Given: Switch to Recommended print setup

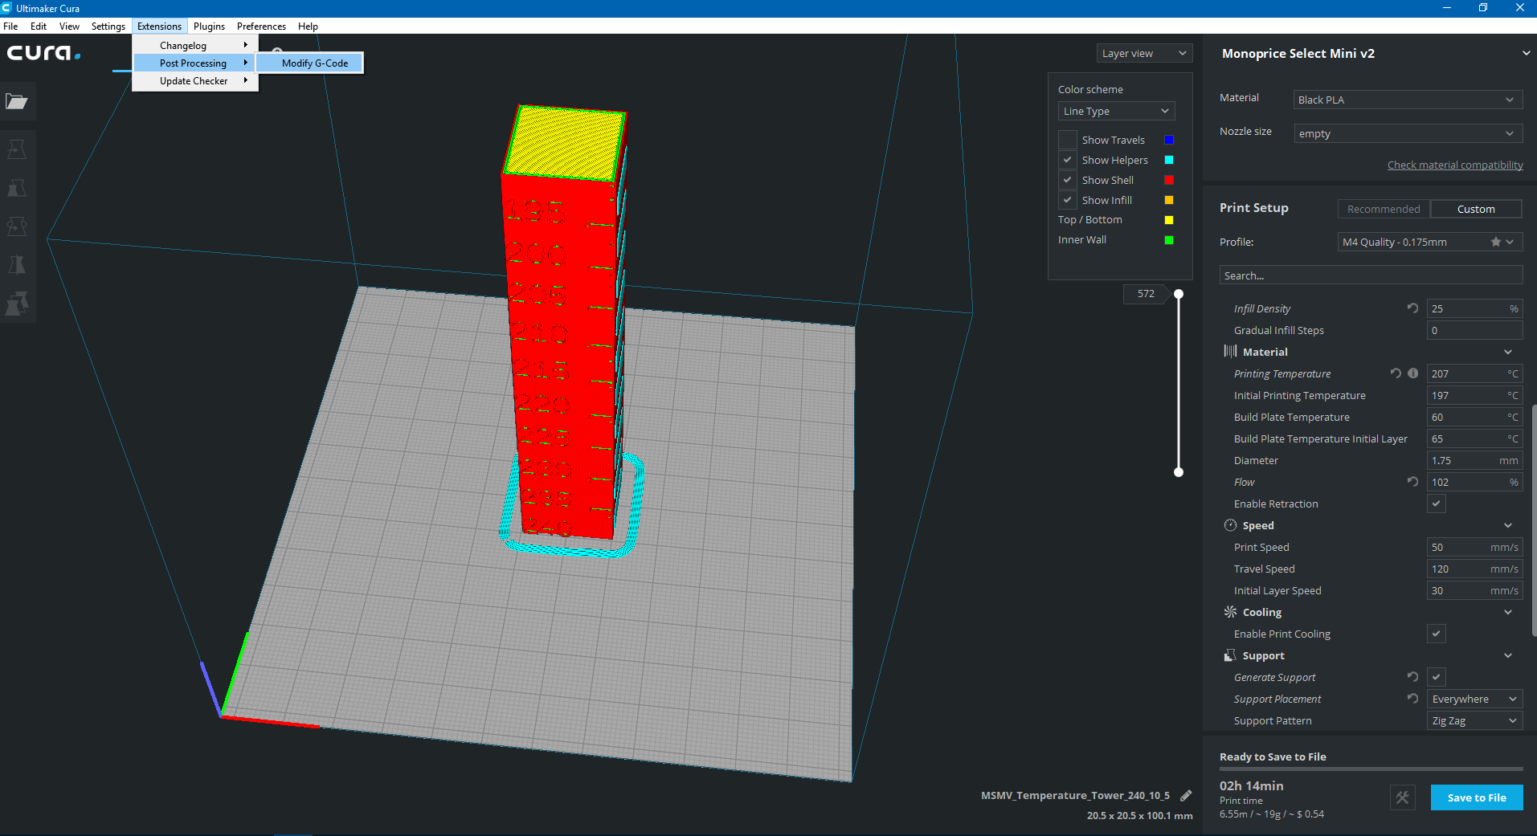Looking at the screenshot, I should pyautogui.click(x=1384, y=209).
